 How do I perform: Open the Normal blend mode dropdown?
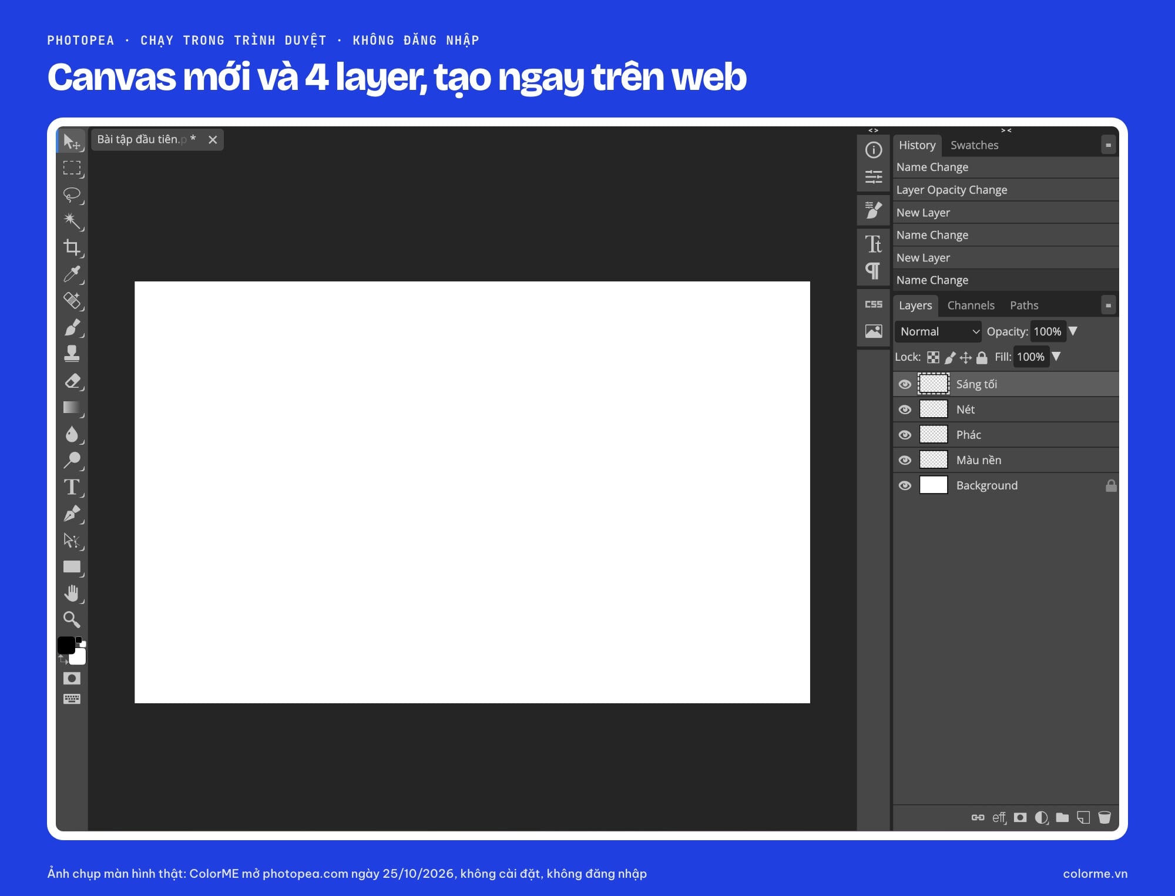pyautogui.click(x=938, y=331)
